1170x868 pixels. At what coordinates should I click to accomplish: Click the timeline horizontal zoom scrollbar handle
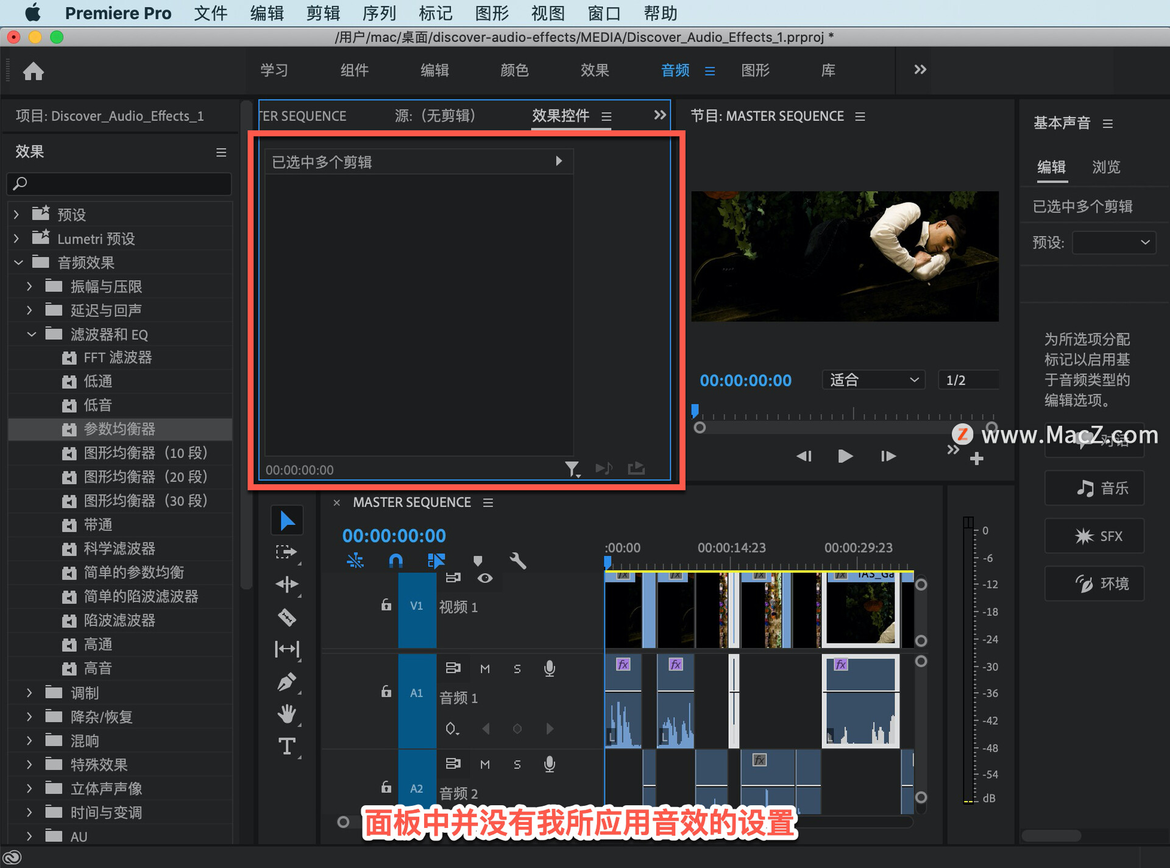click(343, 822)
